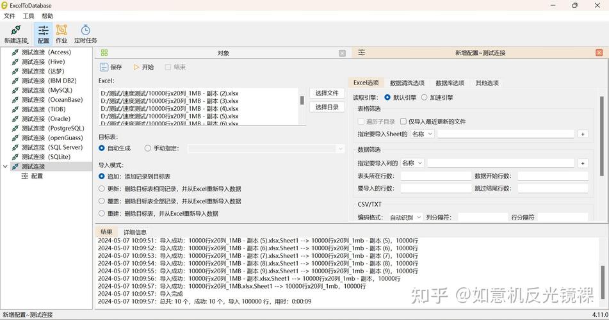Viewport: 609px width, 320px height.
Task: Open 指定要导入列的 名称 dropdown
Action: click(x=412, y=163)
